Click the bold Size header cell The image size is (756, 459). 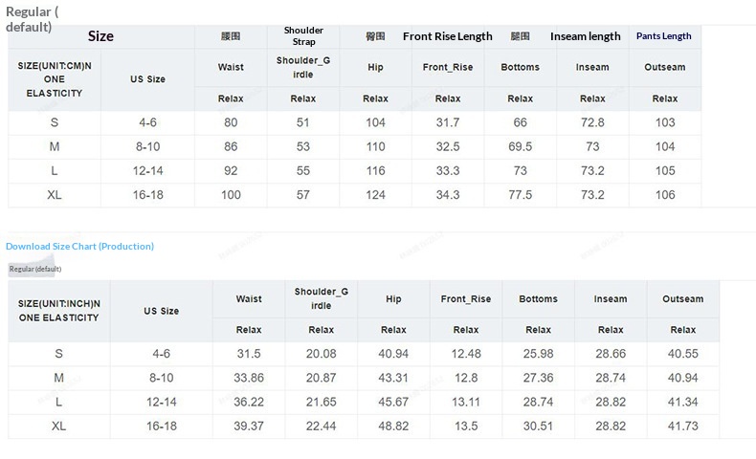pos(100,36)
